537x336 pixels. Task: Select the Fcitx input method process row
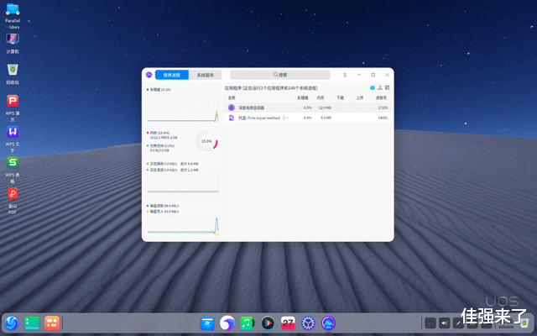click(308, 118)
